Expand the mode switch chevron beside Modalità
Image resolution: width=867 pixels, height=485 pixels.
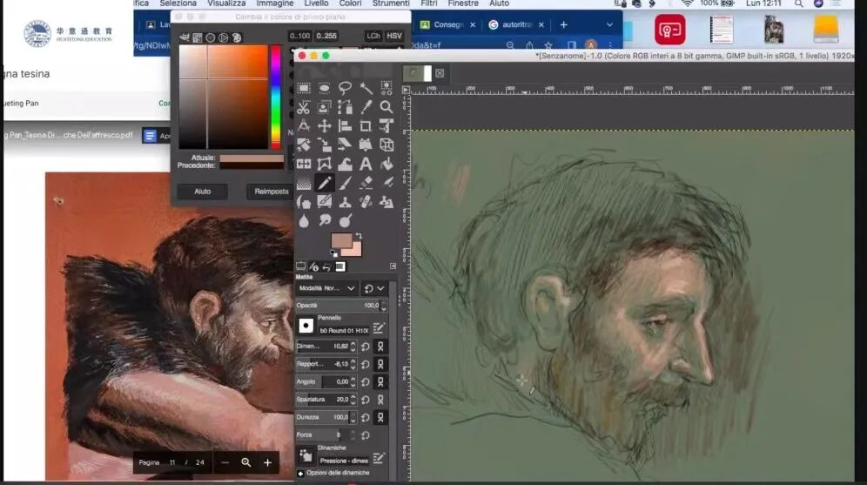click(x=381, y=288)
